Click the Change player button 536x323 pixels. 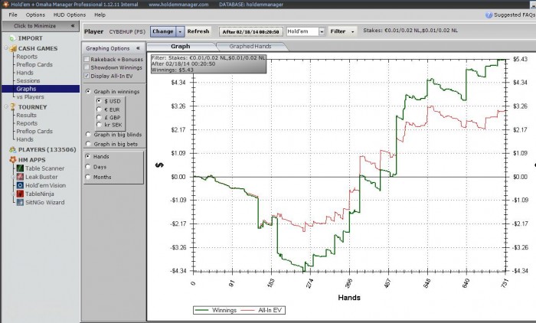[x=163, y=31]
